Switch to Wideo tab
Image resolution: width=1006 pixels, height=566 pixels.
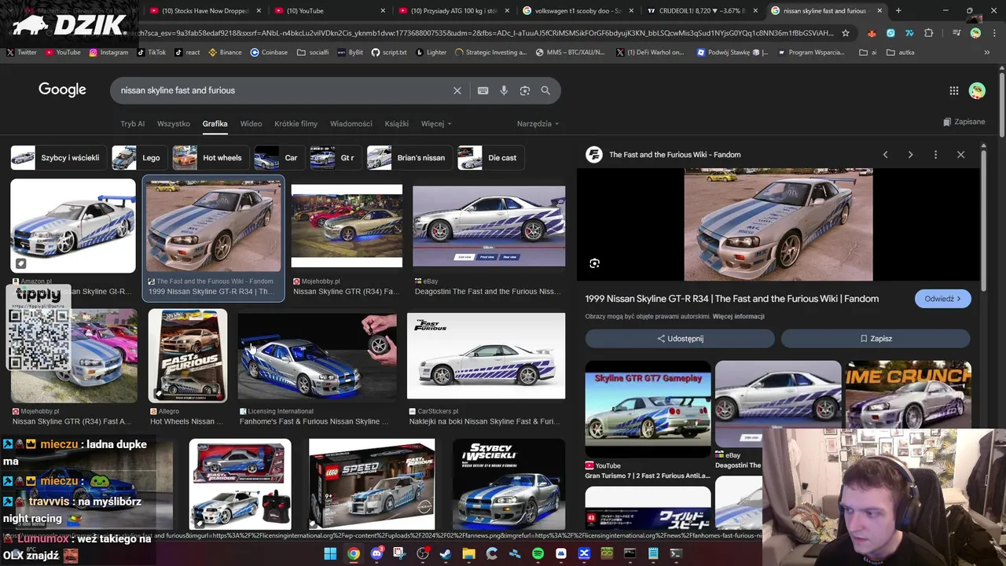[251, 123]
